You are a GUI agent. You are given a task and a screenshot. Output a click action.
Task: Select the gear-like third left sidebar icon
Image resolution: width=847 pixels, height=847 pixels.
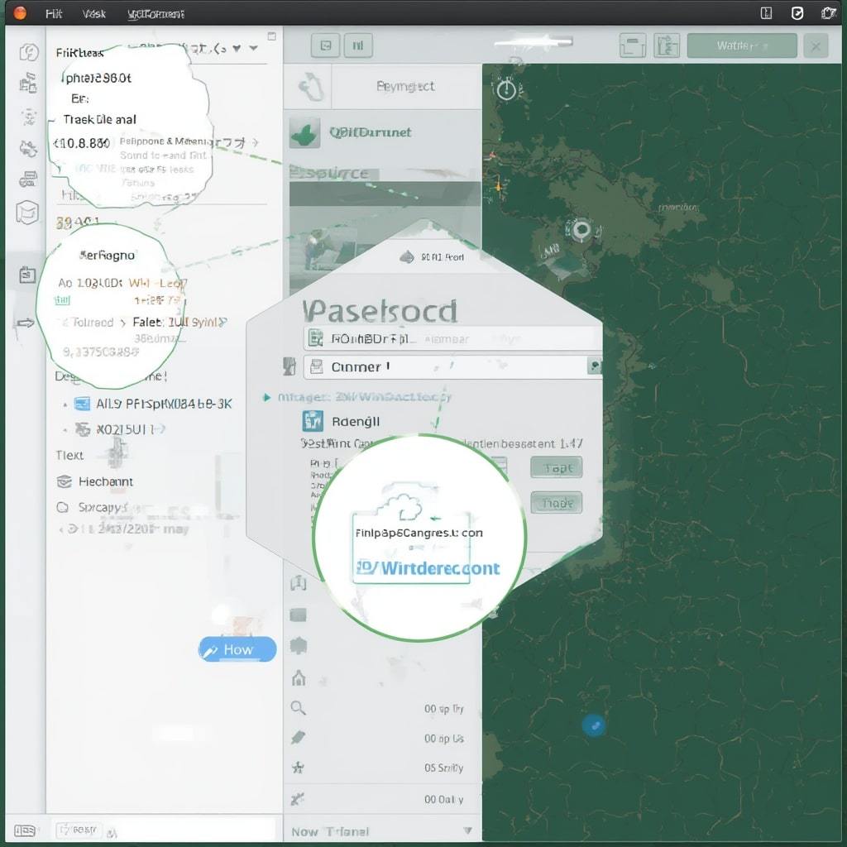(28, 117)
